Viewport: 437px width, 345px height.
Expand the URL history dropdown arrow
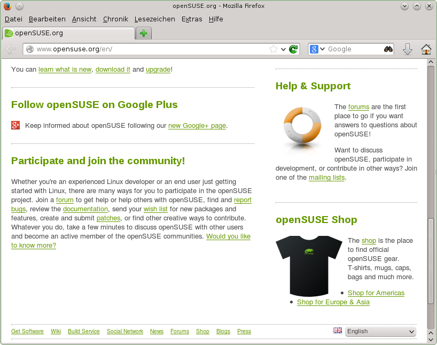point(284,49)
